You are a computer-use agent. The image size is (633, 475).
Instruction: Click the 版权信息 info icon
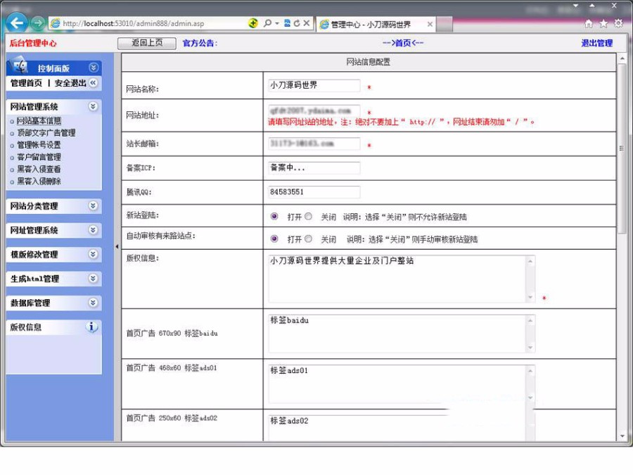pyautogui.click(x=91, y=327)
